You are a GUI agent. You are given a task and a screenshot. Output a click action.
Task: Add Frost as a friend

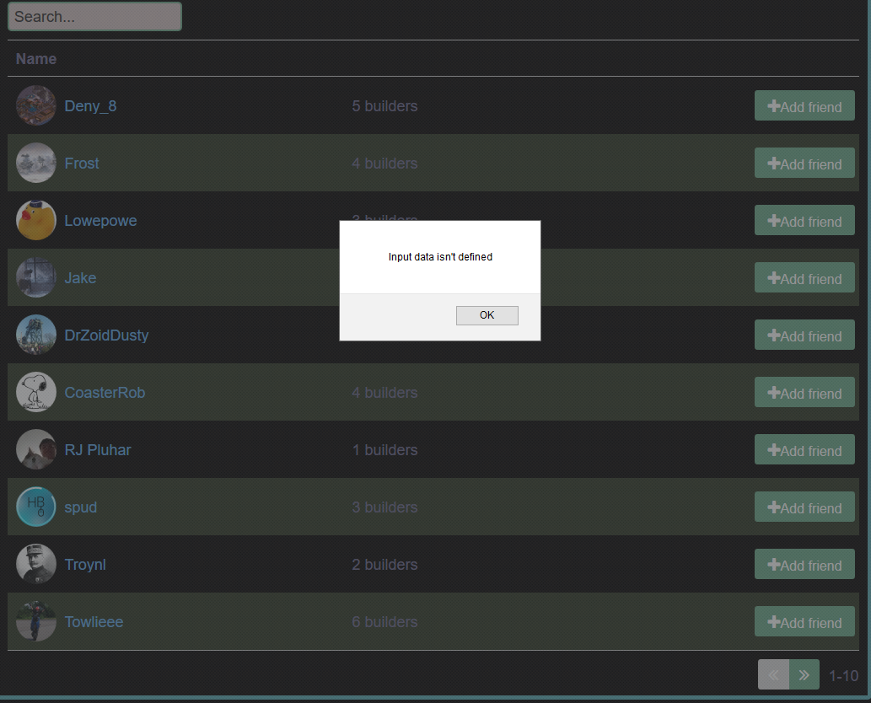tap(804, 163)
